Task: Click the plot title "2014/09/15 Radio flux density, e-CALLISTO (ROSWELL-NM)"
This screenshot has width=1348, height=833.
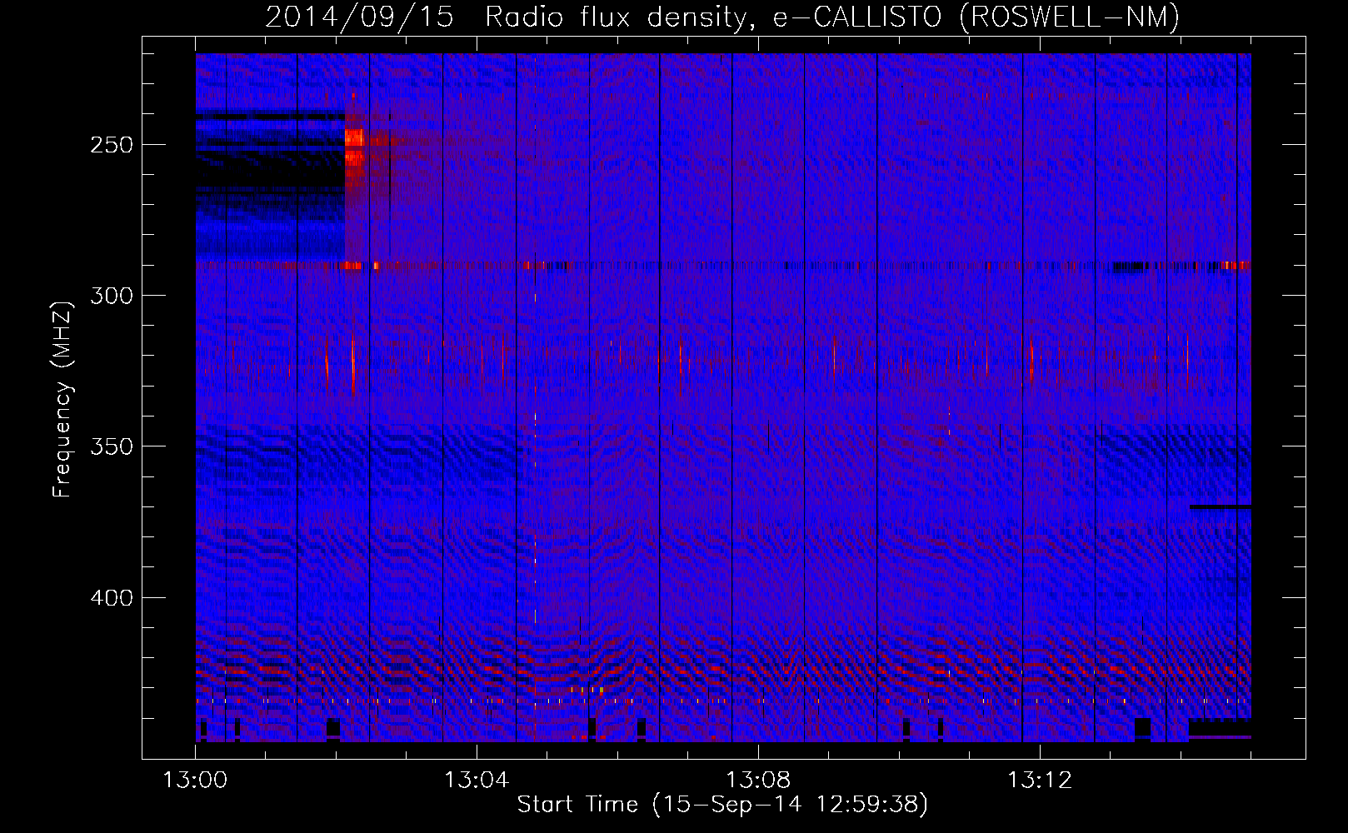Action: pyautogui.click(x=722, y=17)
